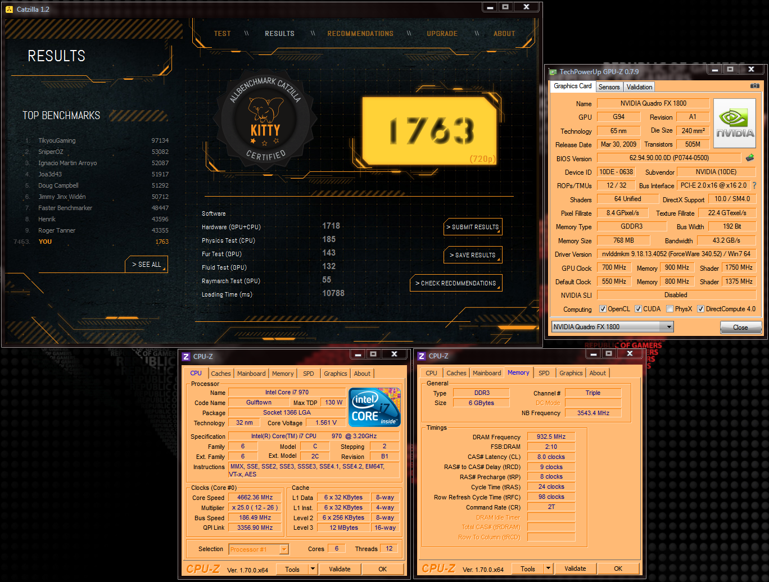The height and width of the screenshot is (582, 769).
Task: Click the CHECK RECOMMENDATIONS button
Action: click(x=456, y=283)
